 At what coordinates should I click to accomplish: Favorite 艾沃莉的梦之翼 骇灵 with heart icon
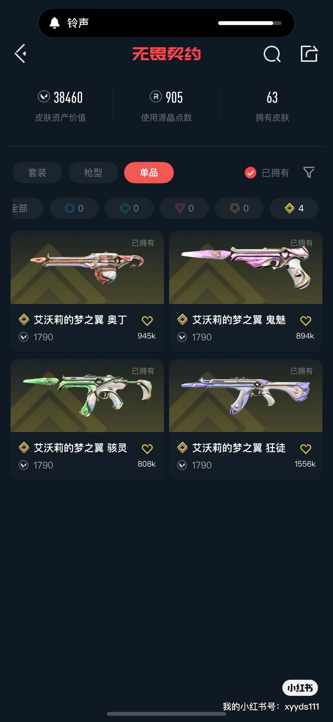(x=147, y=449)
